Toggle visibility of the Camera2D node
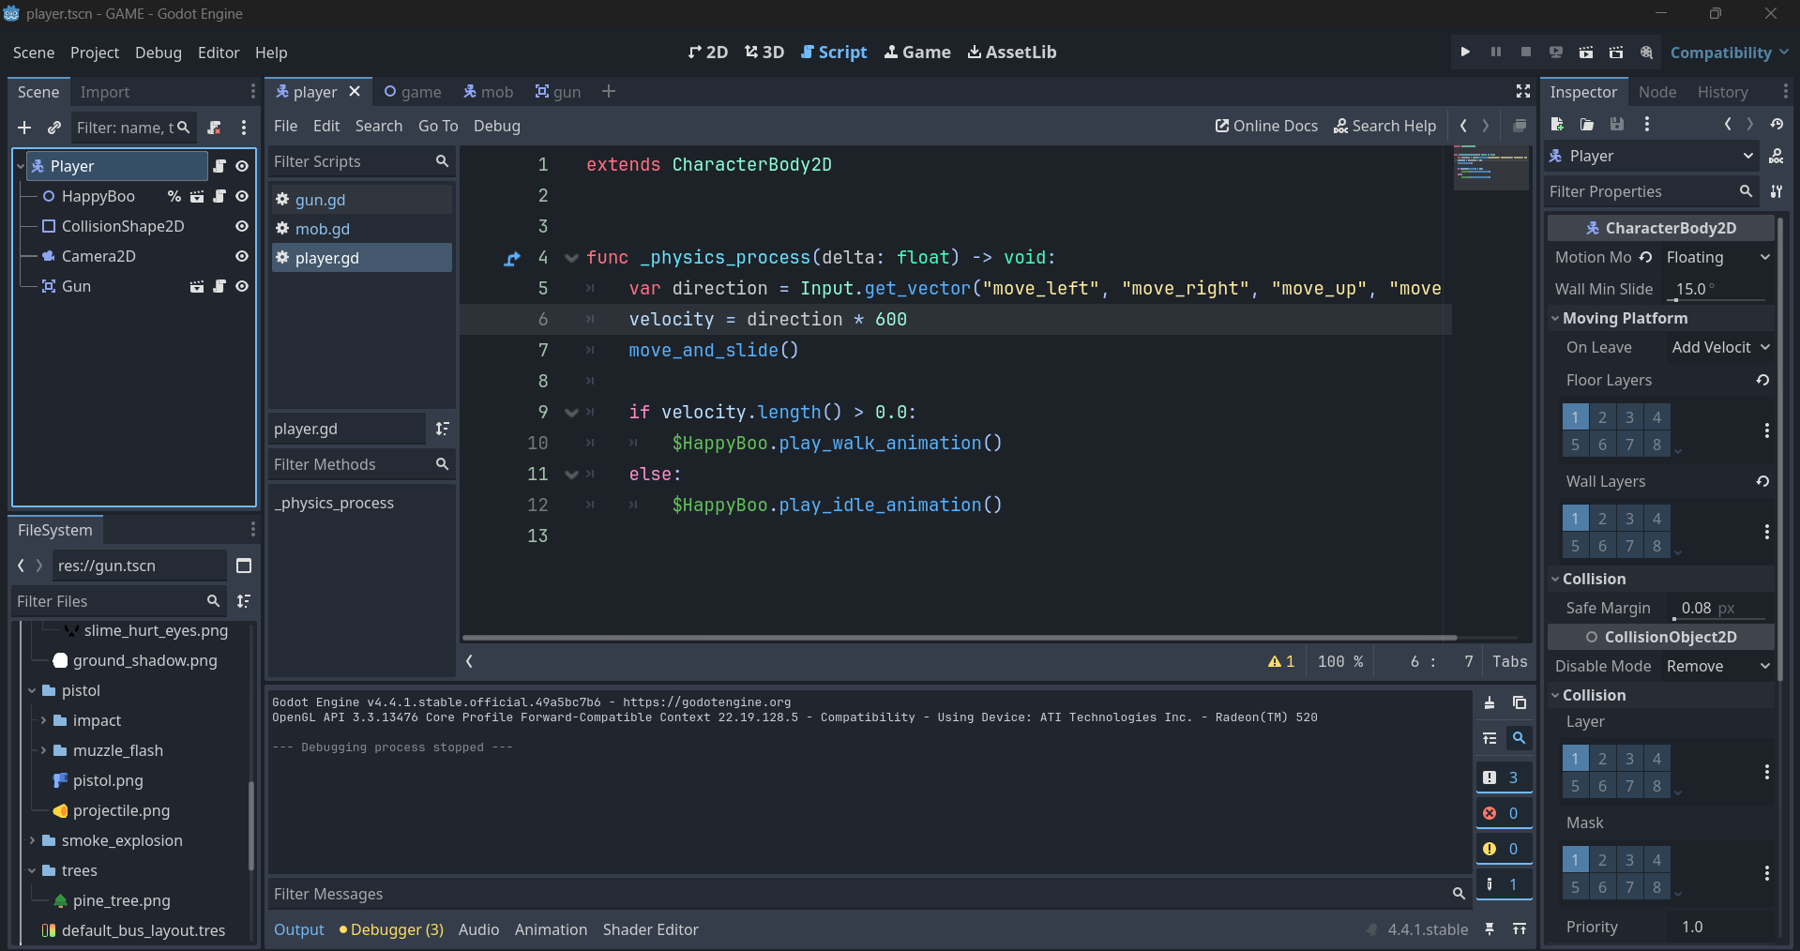The width and height of the screenshot is (1800, 951). 242,256
